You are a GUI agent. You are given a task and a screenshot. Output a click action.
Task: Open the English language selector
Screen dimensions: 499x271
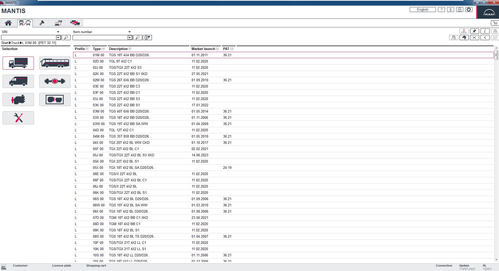point(422,9)
